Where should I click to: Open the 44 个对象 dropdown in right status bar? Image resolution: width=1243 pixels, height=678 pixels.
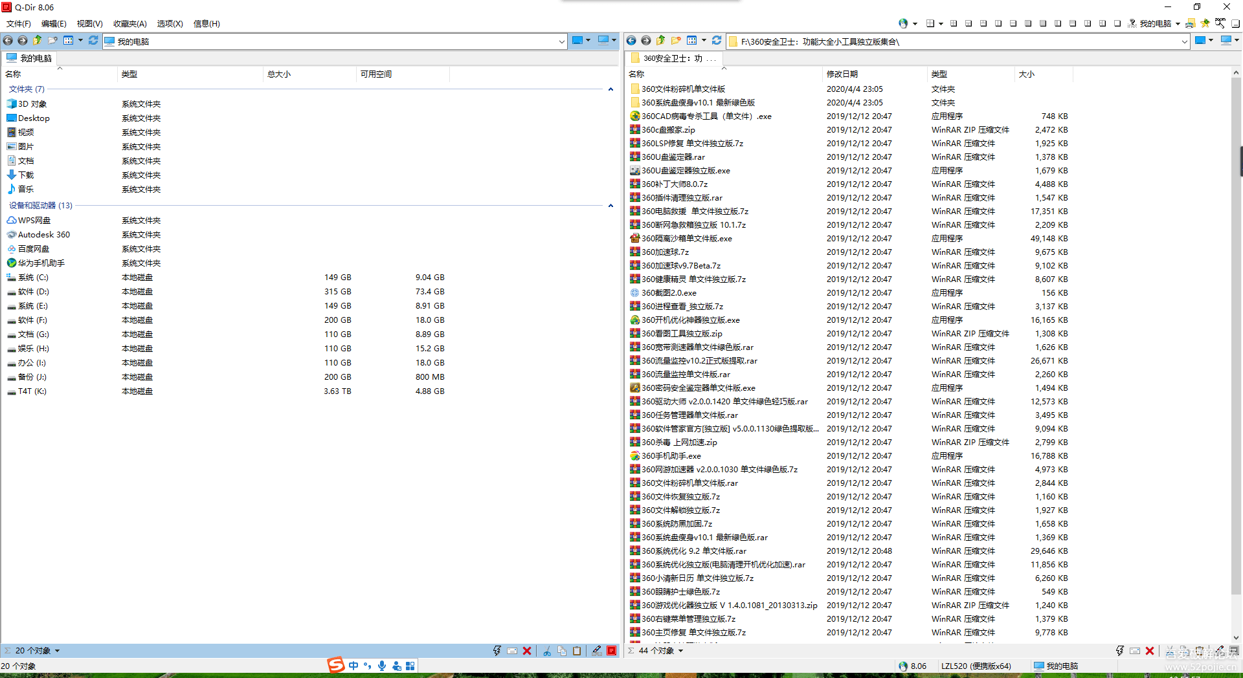tap(680, 651)
